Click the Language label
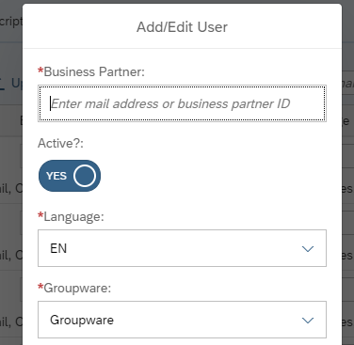The height and width of the screenshot is (345, 354). pos(71,216)
